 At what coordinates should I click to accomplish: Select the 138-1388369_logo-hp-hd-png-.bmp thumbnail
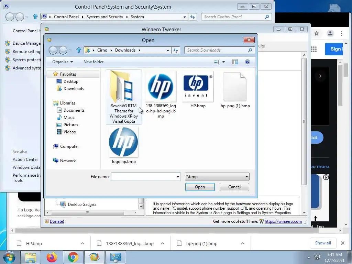[x=161, y=87]
